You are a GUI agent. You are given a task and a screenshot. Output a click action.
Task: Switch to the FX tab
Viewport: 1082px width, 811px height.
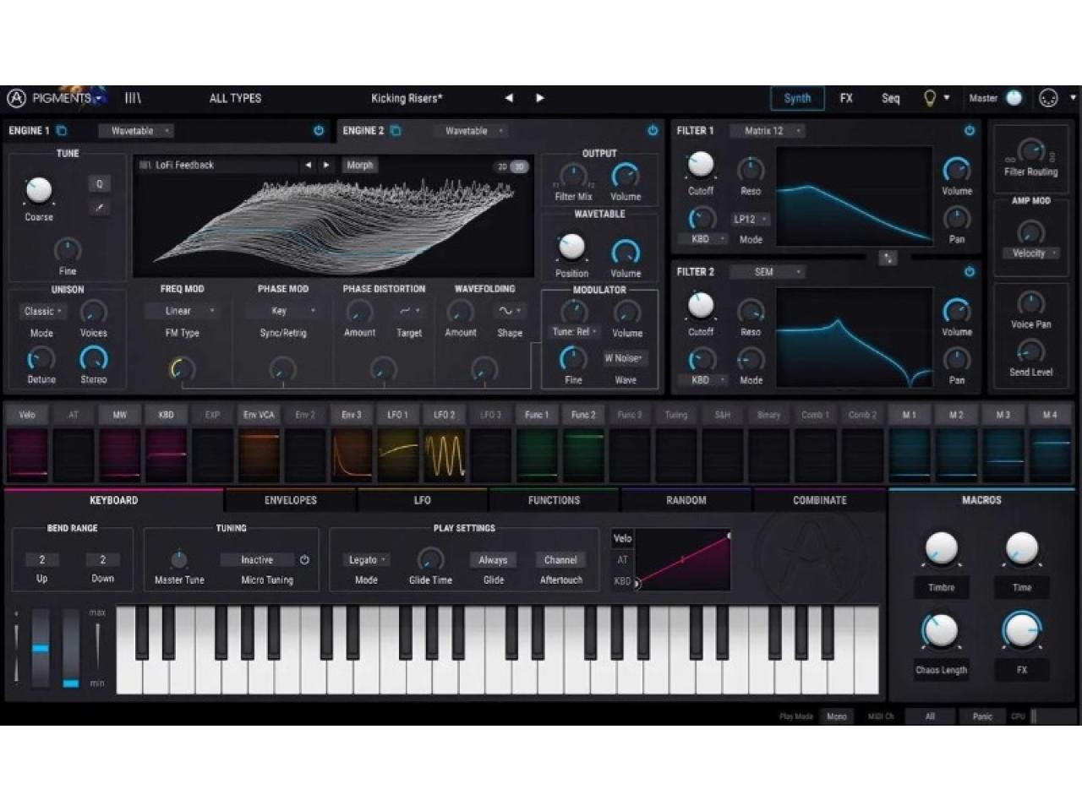(846, 98)
